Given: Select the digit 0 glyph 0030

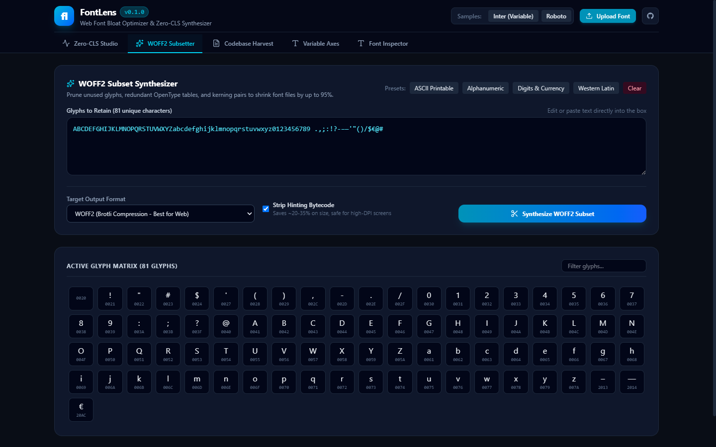Looking at the screenshot, I should [429, 298].
